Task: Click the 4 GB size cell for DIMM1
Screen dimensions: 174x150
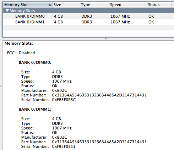Action: click(x=58, y=22)
